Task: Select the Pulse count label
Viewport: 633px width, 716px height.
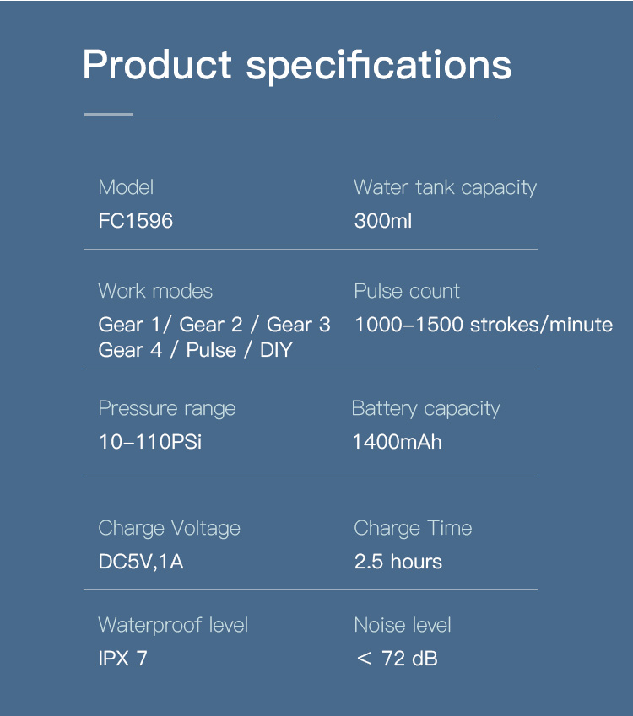Action: pos(407,291)
